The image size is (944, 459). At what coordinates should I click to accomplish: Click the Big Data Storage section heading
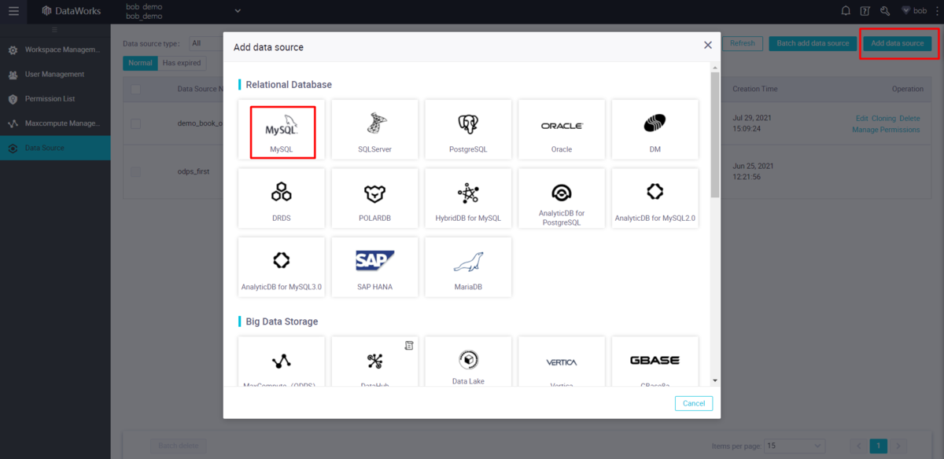coord(282,321)
